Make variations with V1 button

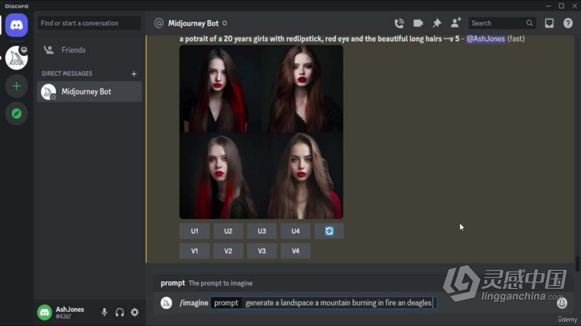pyautogui.click(x=194, y=252)
